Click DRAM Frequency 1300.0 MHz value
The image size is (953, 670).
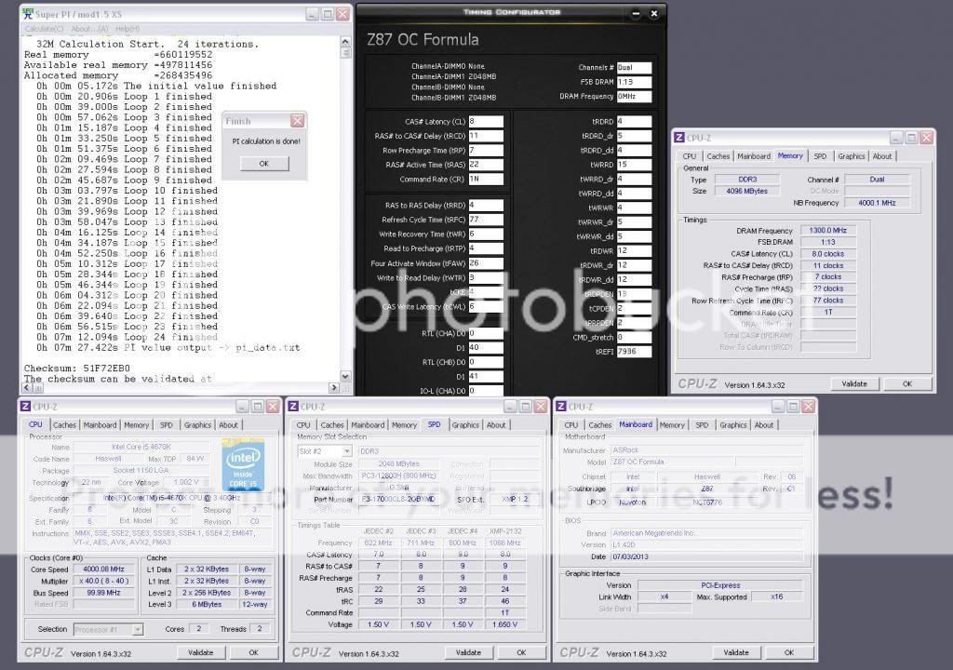click(827, 231)
